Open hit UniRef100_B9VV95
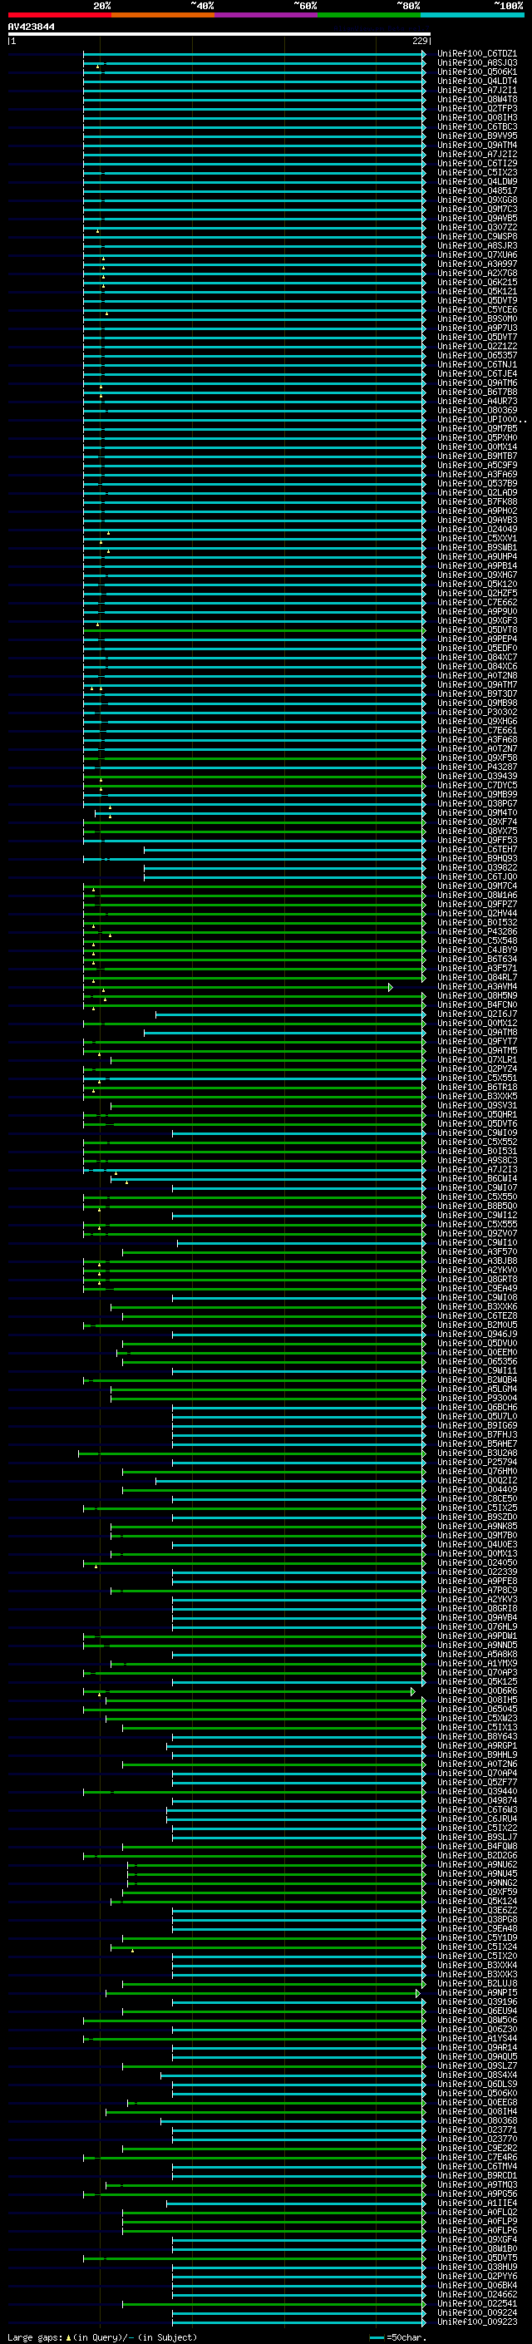This screenshot has height=2344, width=532. tap(476, 136)
